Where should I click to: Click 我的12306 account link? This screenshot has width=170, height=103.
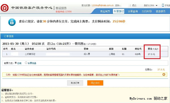[149, 5]
